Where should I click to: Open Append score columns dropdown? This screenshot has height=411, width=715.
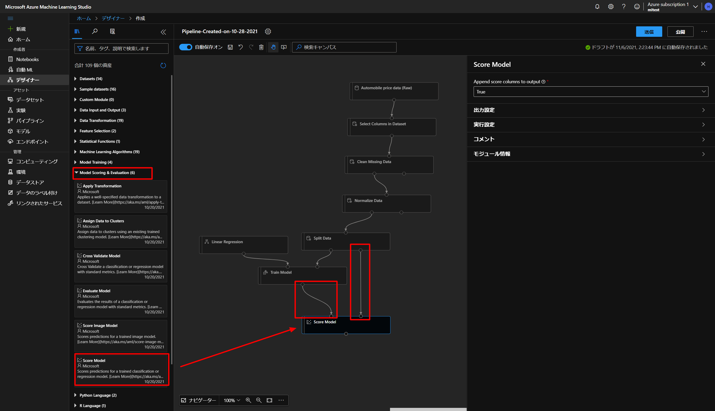590,92
